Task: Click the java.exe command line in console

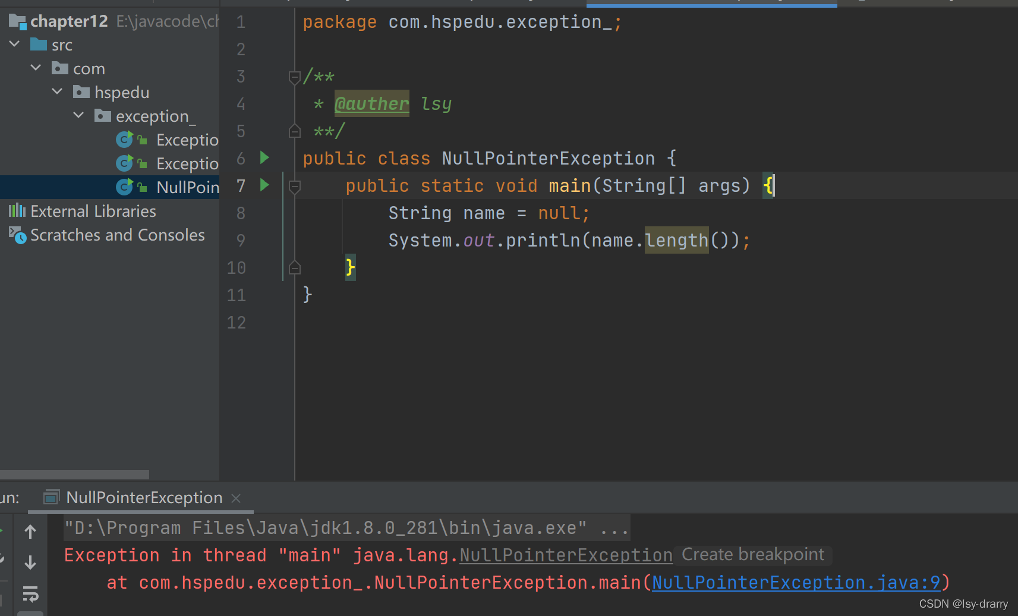Action: point(346,527)
